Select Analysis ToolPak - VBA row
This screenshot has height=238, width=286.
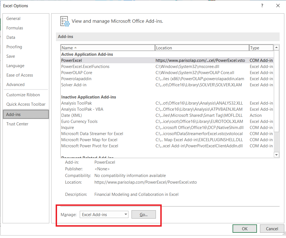click(167, 109)
